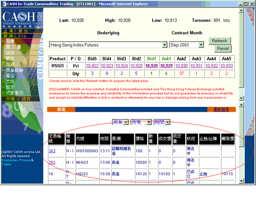
Task: Open the Disclaimer link in footer
Action: pyautogui.click(x=9, y=160)
